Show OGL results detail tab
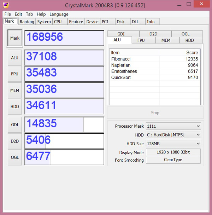Screen dimensions: 212x215 187,34
